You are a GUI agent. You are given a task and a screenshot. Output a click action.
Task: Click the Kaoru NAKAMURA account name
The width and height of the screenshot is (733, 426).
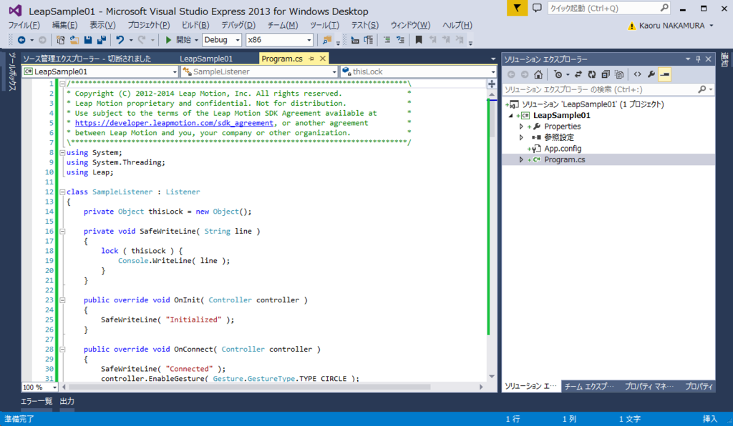tap(671, 26)
